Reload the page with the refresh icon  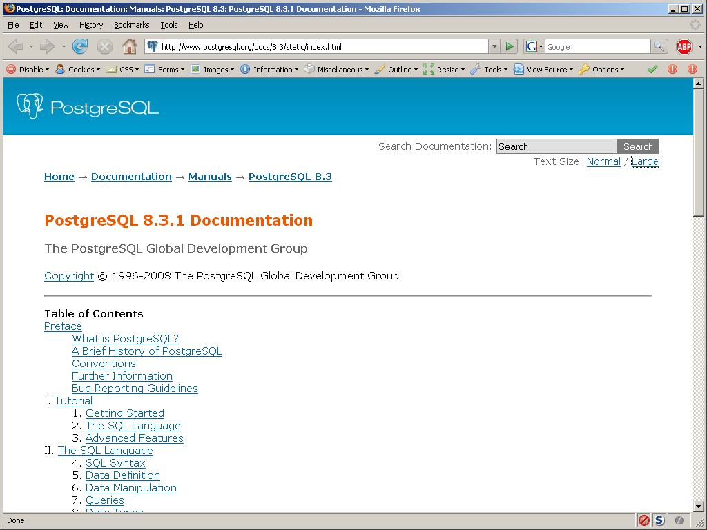(80, 46)
